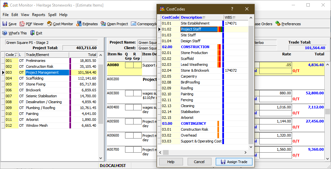The height and width of the screenshot is (169, 331).
Task: Select cost code Carpentry
Action: (203, 76)
